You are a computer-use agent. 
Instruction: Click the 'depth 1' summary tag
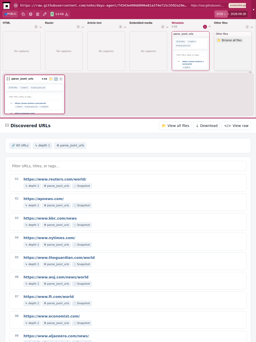click(42, 145)
